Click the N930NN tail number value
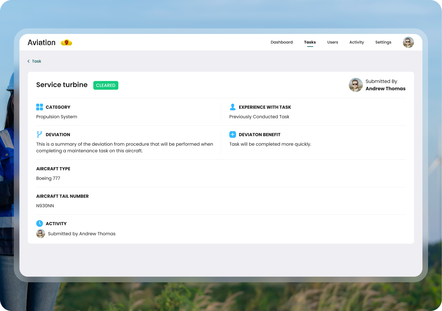 [x=45, y=206]
